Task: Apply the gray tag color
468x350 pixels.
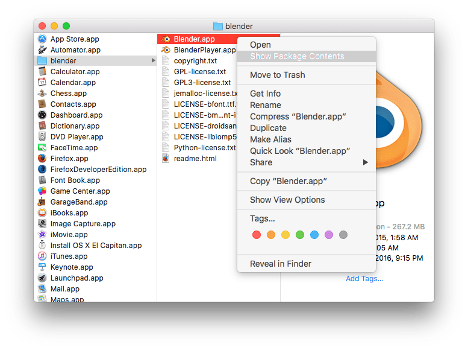Action: coord(343,235)
